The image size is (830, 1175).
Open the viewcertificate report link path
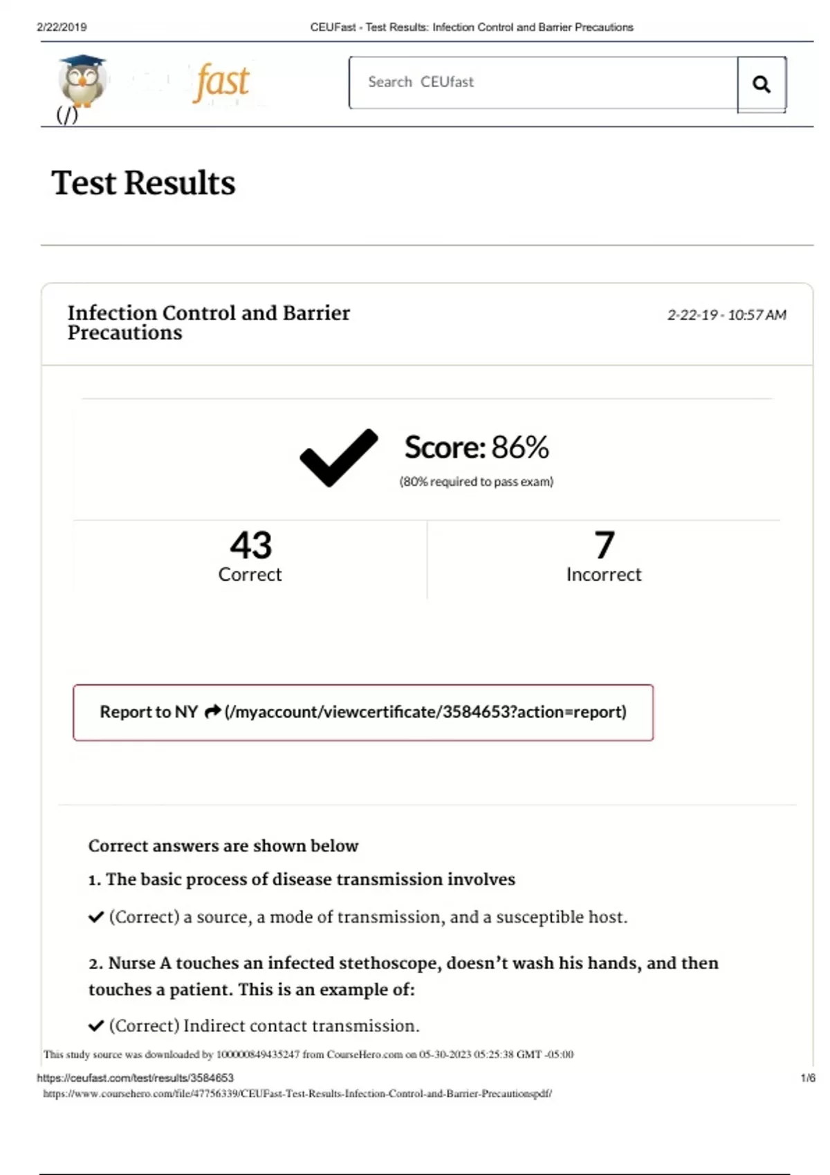point(425,712)
